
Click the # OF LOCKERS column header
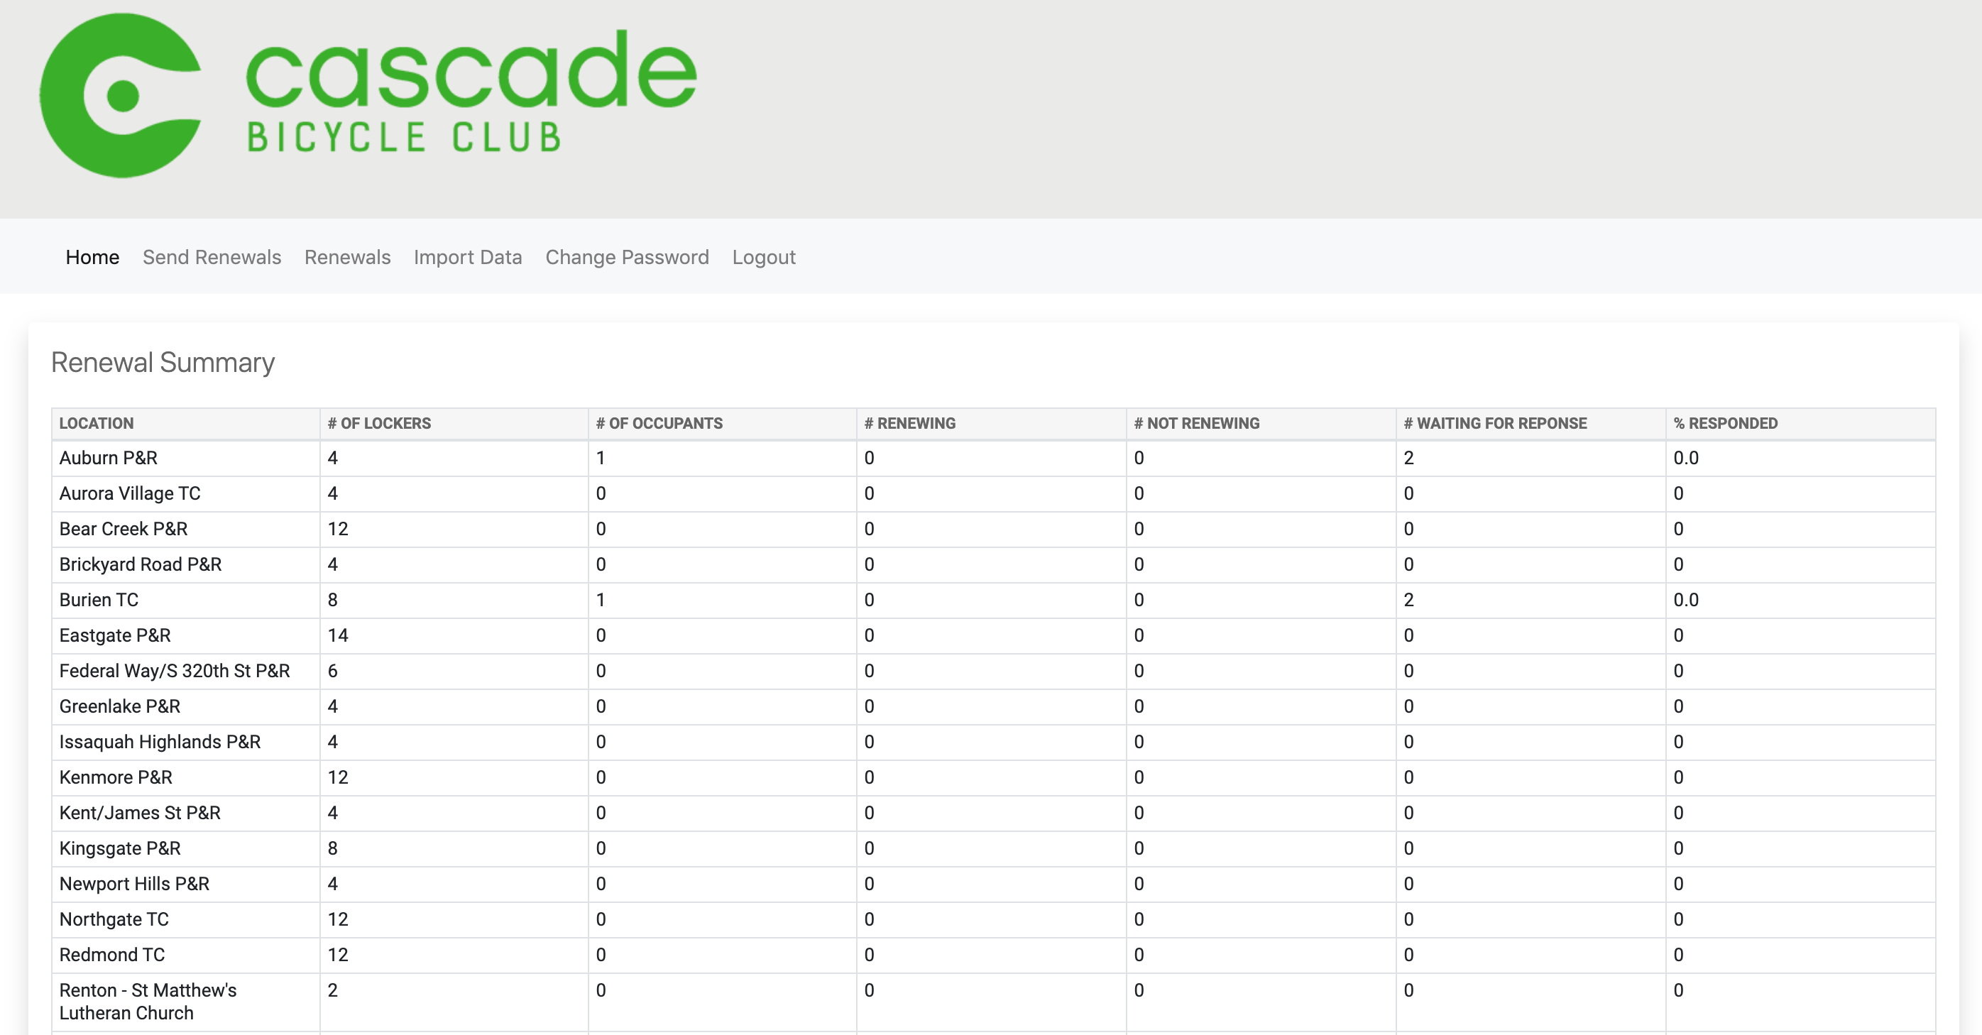click(379, 423)
